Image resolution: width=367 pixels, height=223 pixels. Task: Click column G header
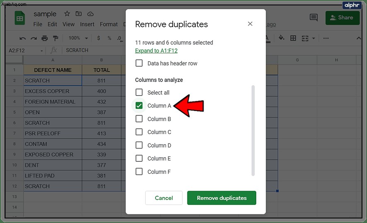point(297,60)
